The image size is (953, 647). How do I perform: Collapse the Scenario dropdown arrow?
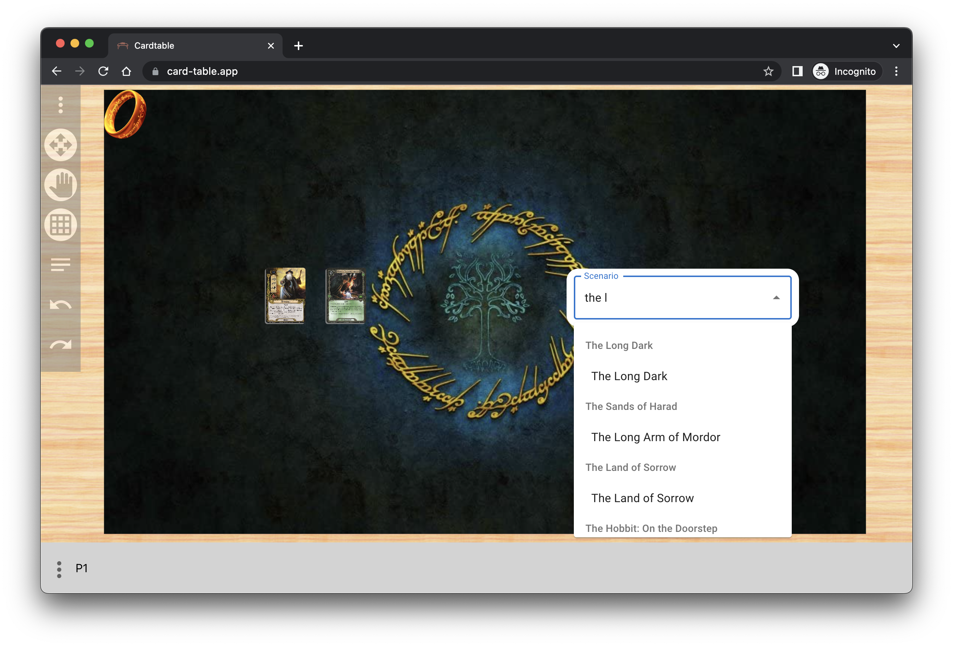[x=776, y=298]
